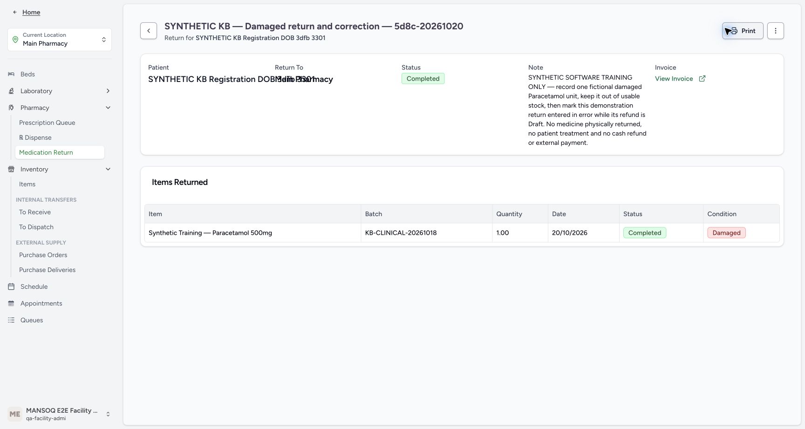The image size is (805, 429).
Task: Click the Beds bed icon
Action: coord(11,74)
